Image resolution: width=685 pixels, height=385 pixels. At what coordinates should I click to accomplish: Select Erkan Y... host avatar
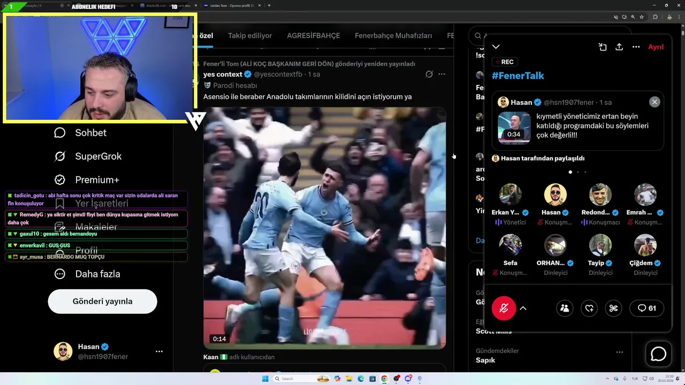(511, 195)
